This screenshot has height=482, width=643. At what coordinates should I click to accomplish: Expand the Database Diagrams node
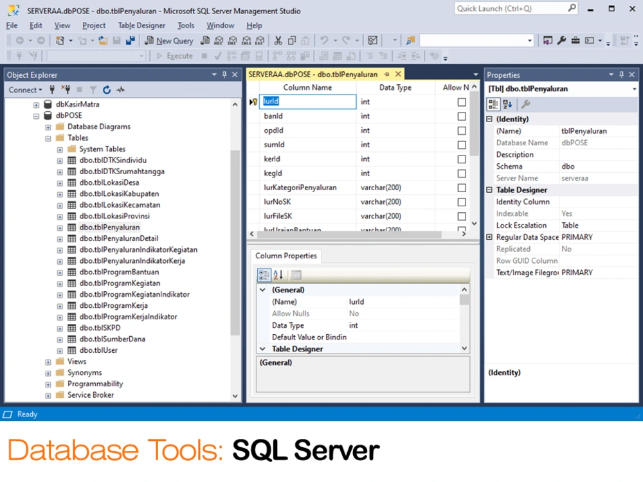click(48, 127)
